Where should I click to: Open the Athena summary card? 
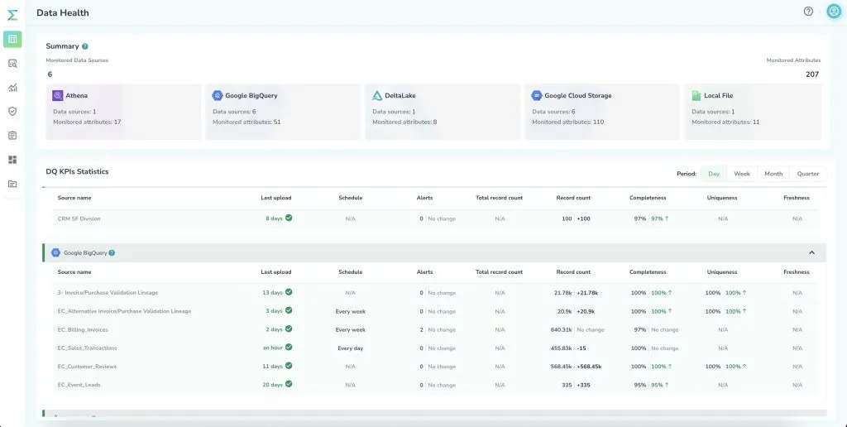coord(124,111)
